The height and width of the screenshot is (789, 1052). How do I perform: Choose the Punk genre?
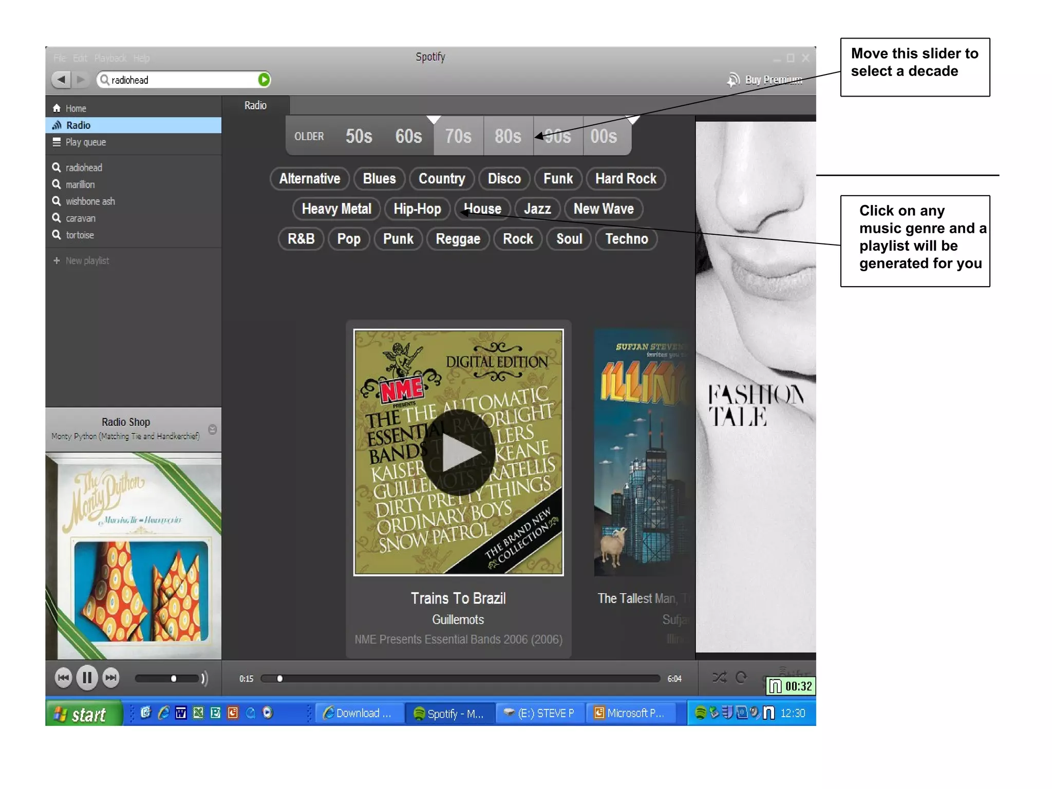(398, 239)
